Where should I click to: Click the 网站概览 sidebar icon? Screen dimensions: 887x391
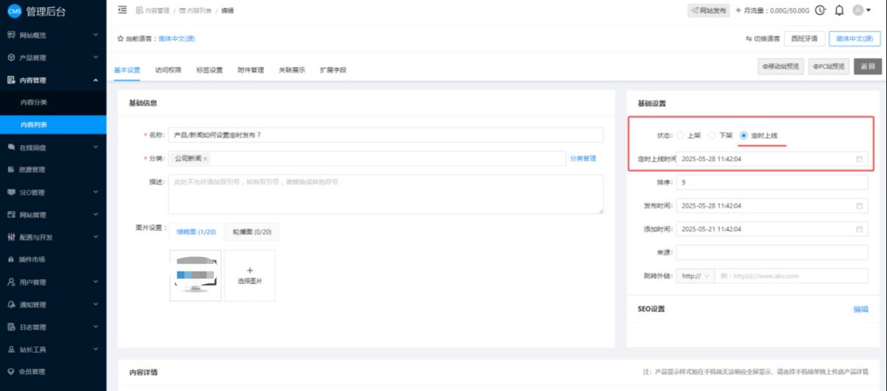click(x=11, y=35)
